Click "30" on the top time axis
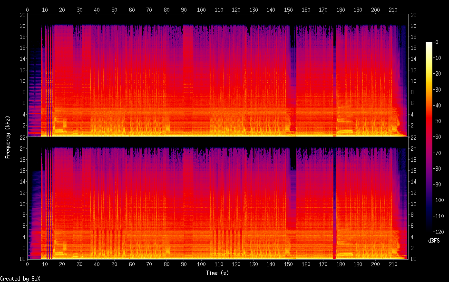The height and width of the screenshot is (282, 449). (79, 10)
